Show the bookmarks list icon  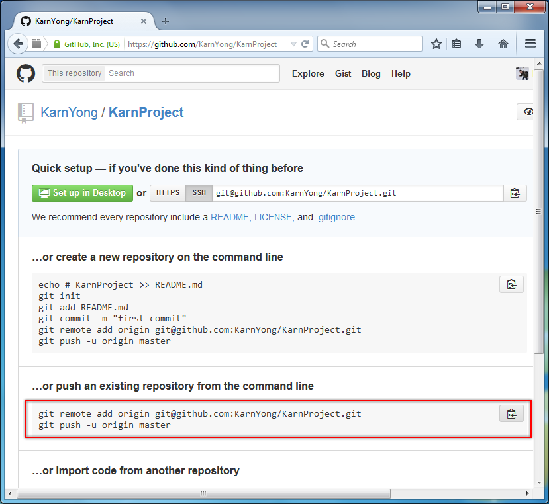456,44
